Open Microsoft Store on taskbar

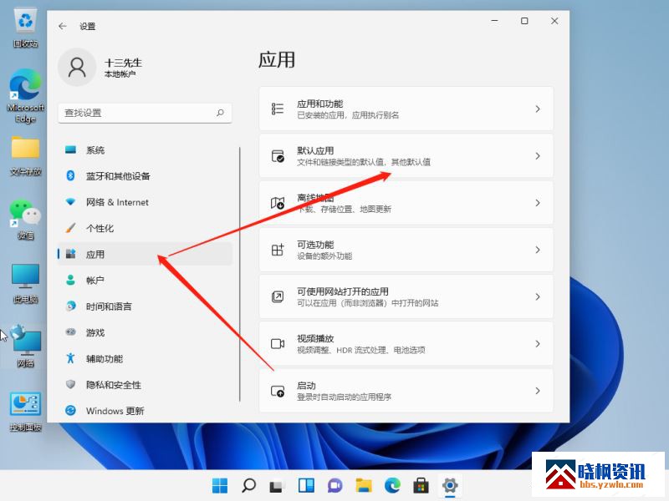pyautogui.click(x=421, y=485)
